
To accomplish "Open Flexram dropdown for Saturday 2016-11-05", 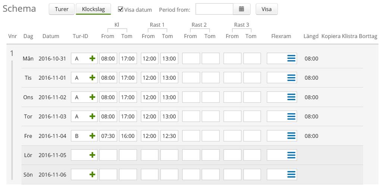I will pos(291,155).
